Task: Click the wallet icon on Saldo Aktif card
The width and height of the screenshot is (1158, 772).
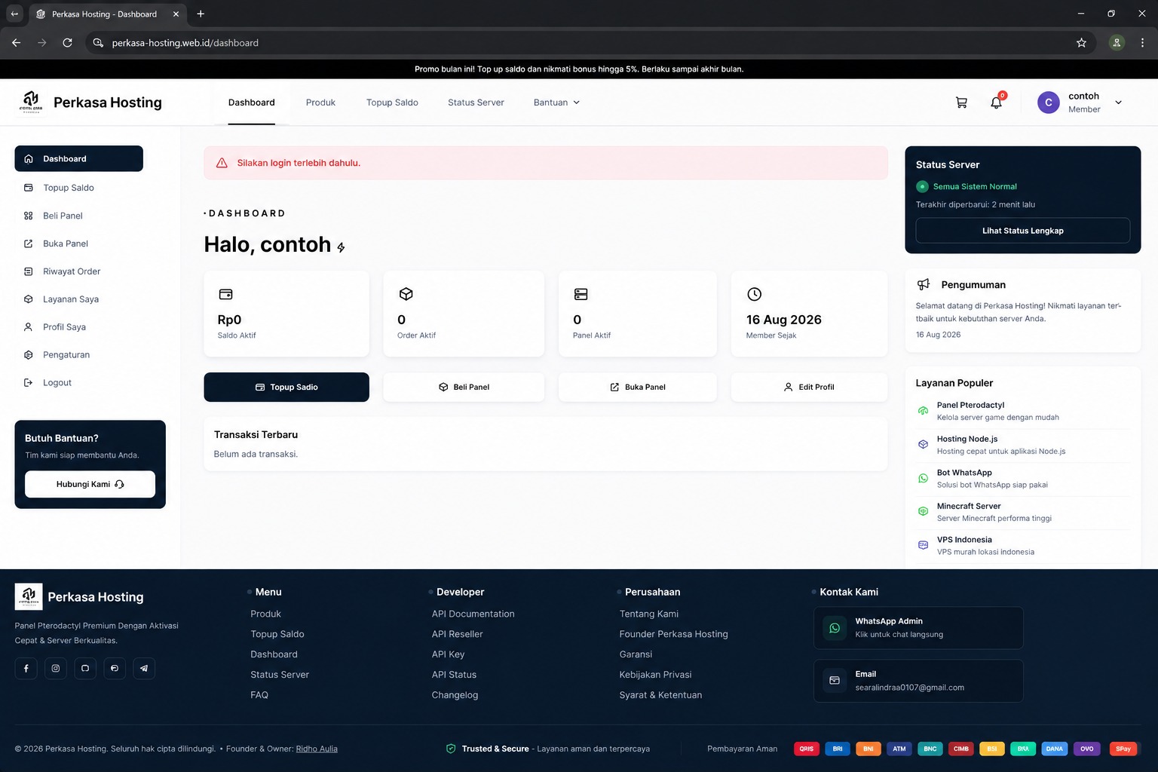Action: coord(225,294)
